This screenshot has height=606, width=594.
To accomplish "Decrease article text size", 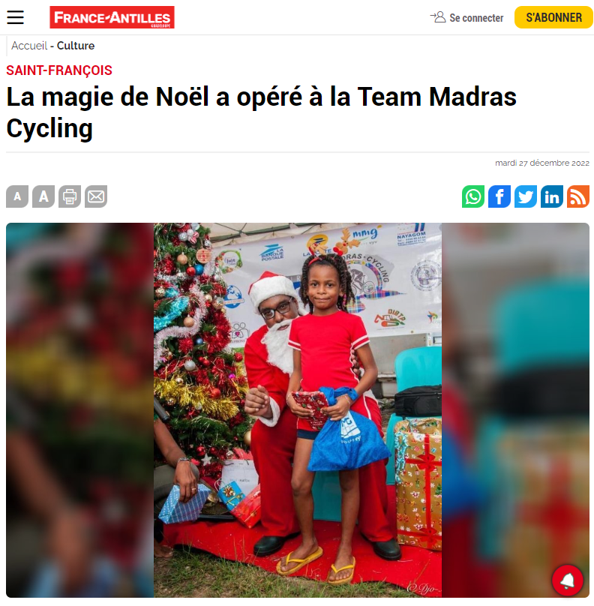I will pyautogui.click(x=17, y=196).
